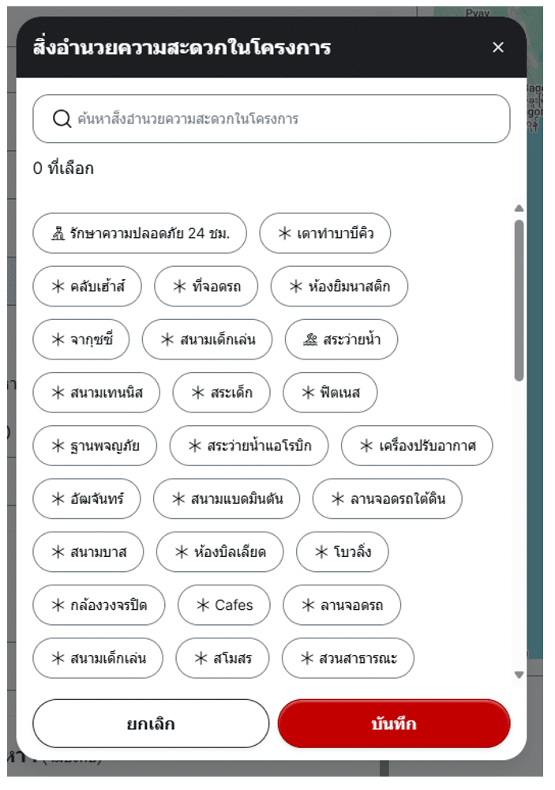The width and height of the screenshot is (555, 790).
Task: Close the facilities dialog with X
Action: click(x=498, y=47)
